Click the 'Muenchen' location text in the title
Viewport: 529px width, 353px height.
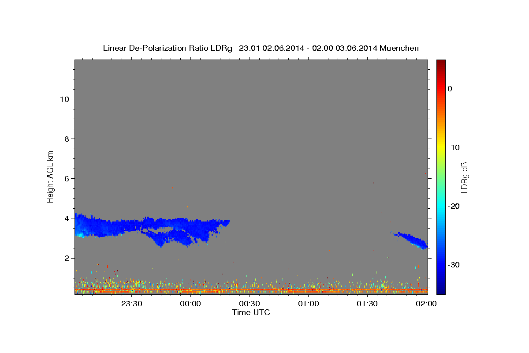click(399, 48)
